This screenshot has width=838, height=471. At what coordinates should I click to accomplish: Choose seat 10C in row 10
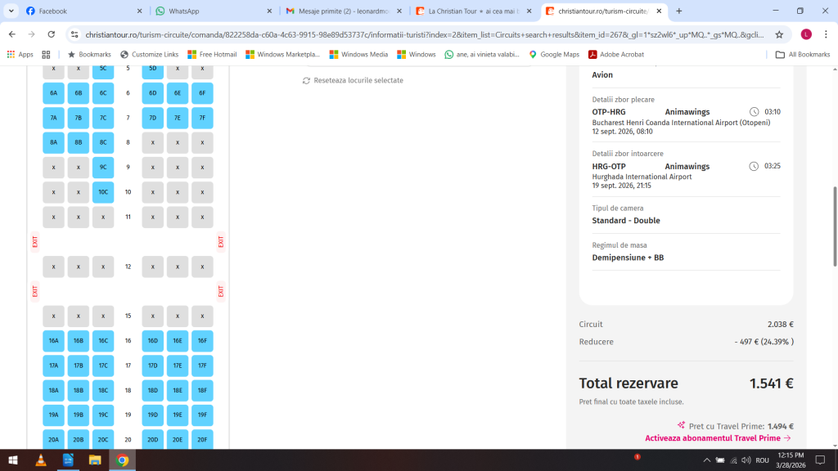(103, 192)
